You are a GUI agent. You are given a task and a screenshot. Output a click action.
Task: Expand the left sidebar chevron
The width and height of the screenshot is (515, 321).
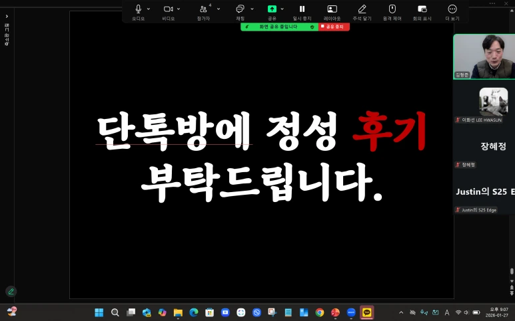(7, 16)
